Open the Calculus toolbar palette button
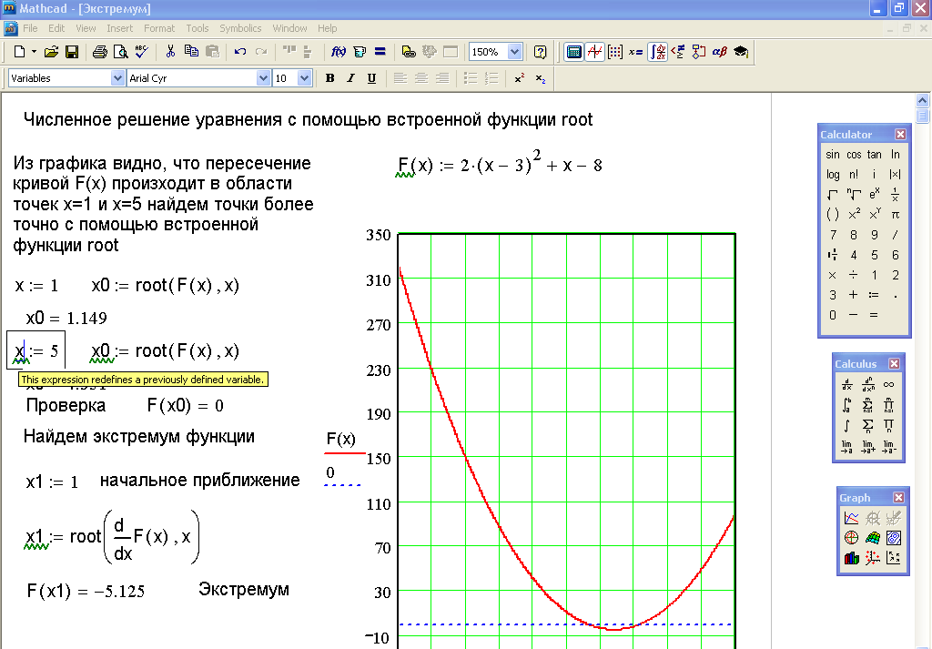Screen dimensions: 932x649 pyautogui.click(x=657, y=52)
